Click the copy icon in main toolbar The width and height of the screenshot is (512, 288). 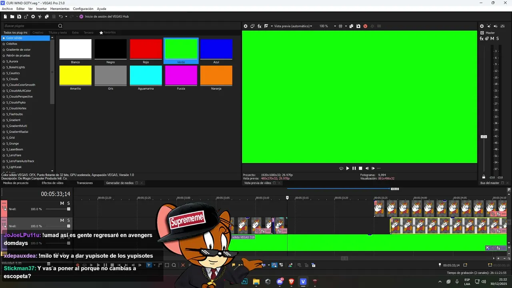click(x=47, y=16)
